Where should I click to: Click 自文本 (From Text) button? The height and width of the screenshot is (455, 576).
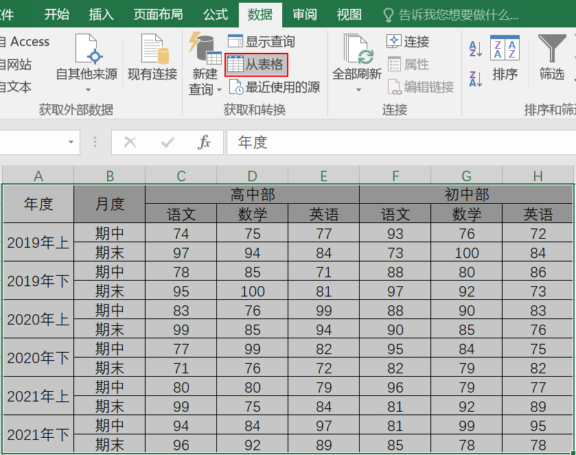[x=16, y=87]
